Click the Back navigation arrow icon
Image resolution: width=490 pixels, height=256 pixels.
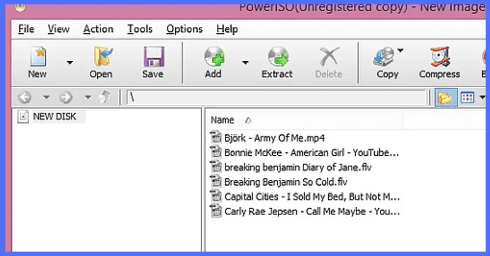[x=25, y=97]
